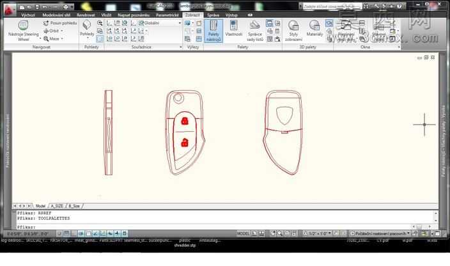The width and height of the screenshot is (450, 266).
Task: Switch to the Výstup ribbon tab
Action: tap(231, 15)
